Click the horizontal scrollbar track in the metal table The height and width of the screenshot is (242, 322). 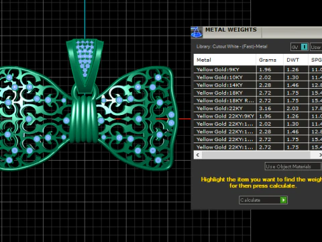256,155
